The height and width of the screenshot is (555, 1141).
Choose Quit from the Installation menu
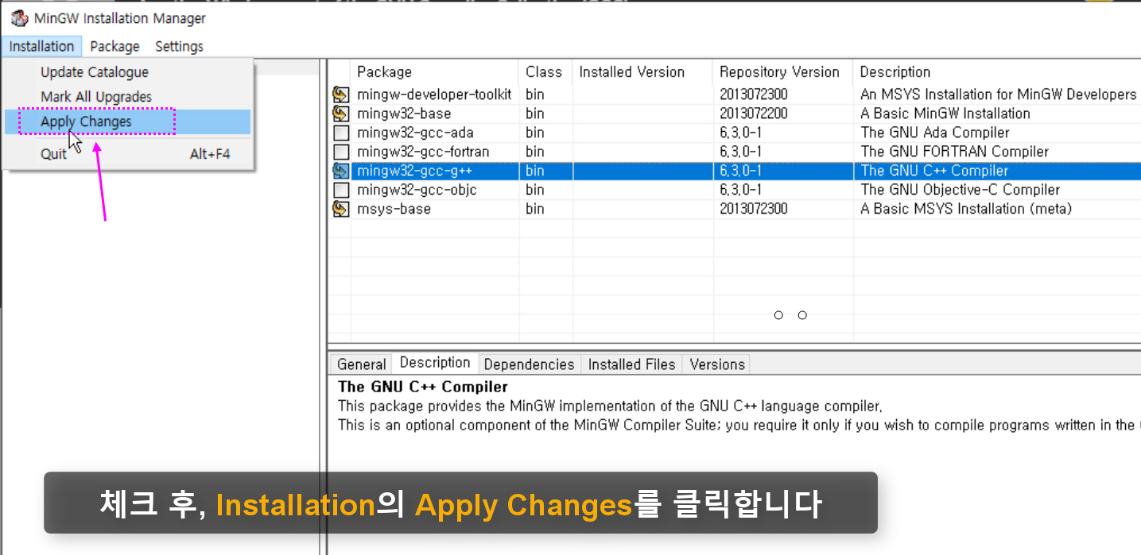click(127, 154)
